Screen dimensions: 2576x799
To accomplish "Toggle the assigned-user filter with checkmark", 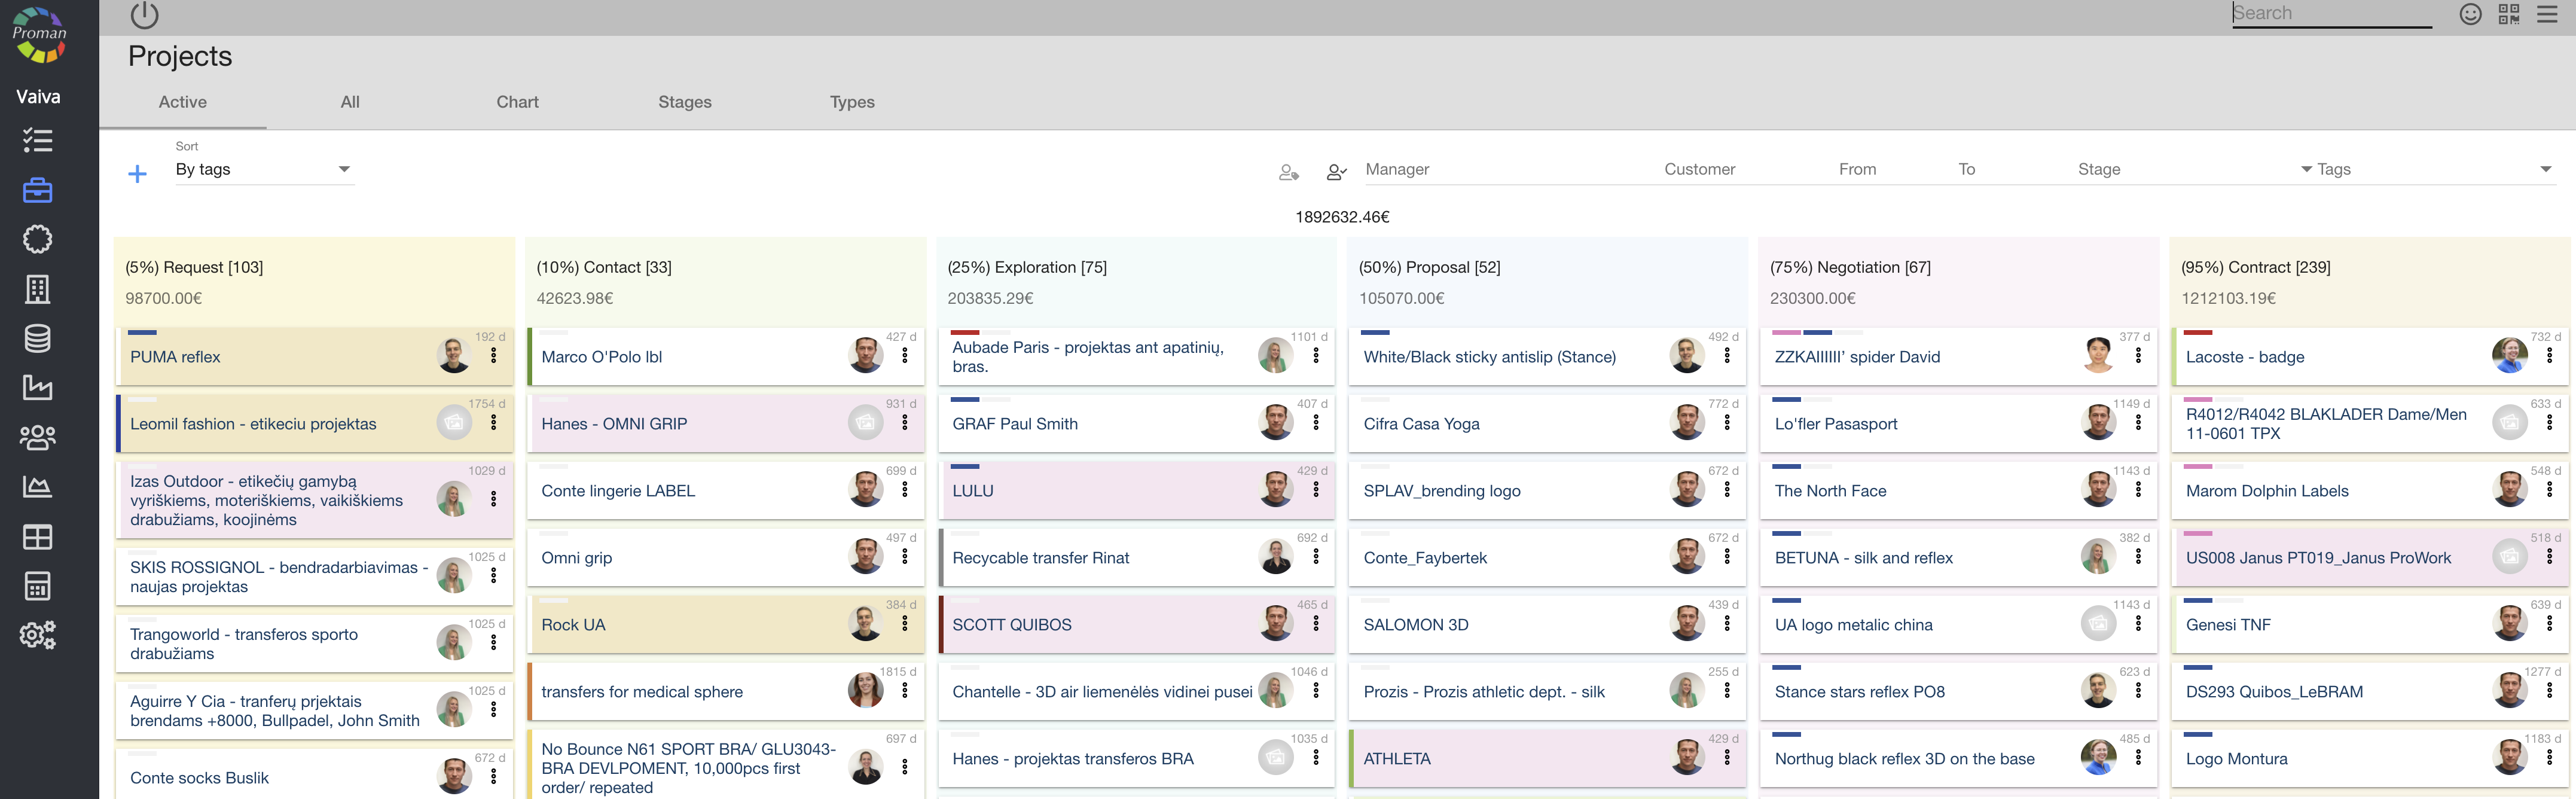I will coord(1336,172).
